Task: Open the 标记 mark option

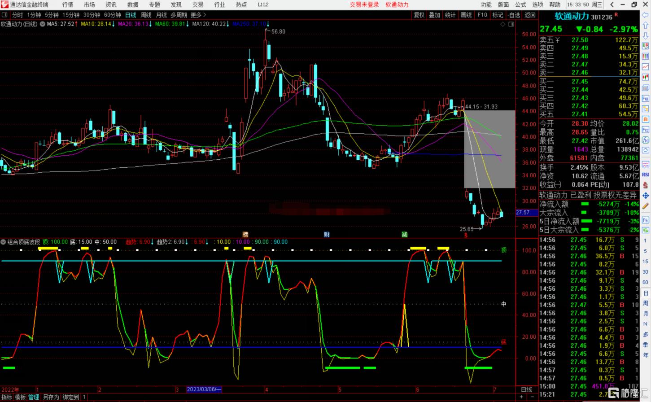Action: coord(498,15)
